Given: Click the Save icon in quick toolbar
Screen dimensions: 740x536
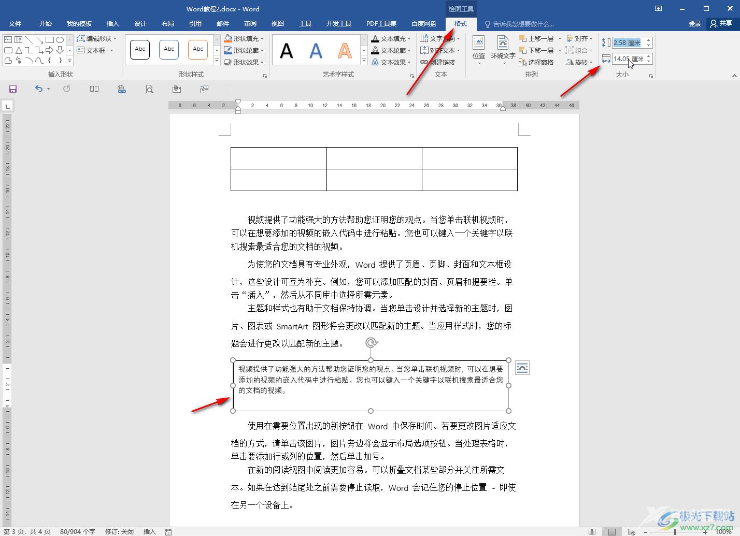Looking at the screenshot, I should point(13,89).
